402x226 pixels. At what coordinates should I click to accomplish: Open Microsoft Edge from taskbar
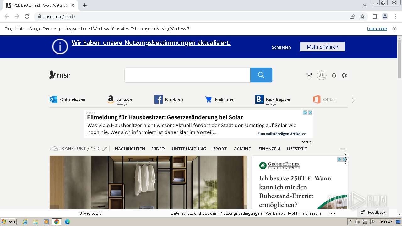(67, 222)
